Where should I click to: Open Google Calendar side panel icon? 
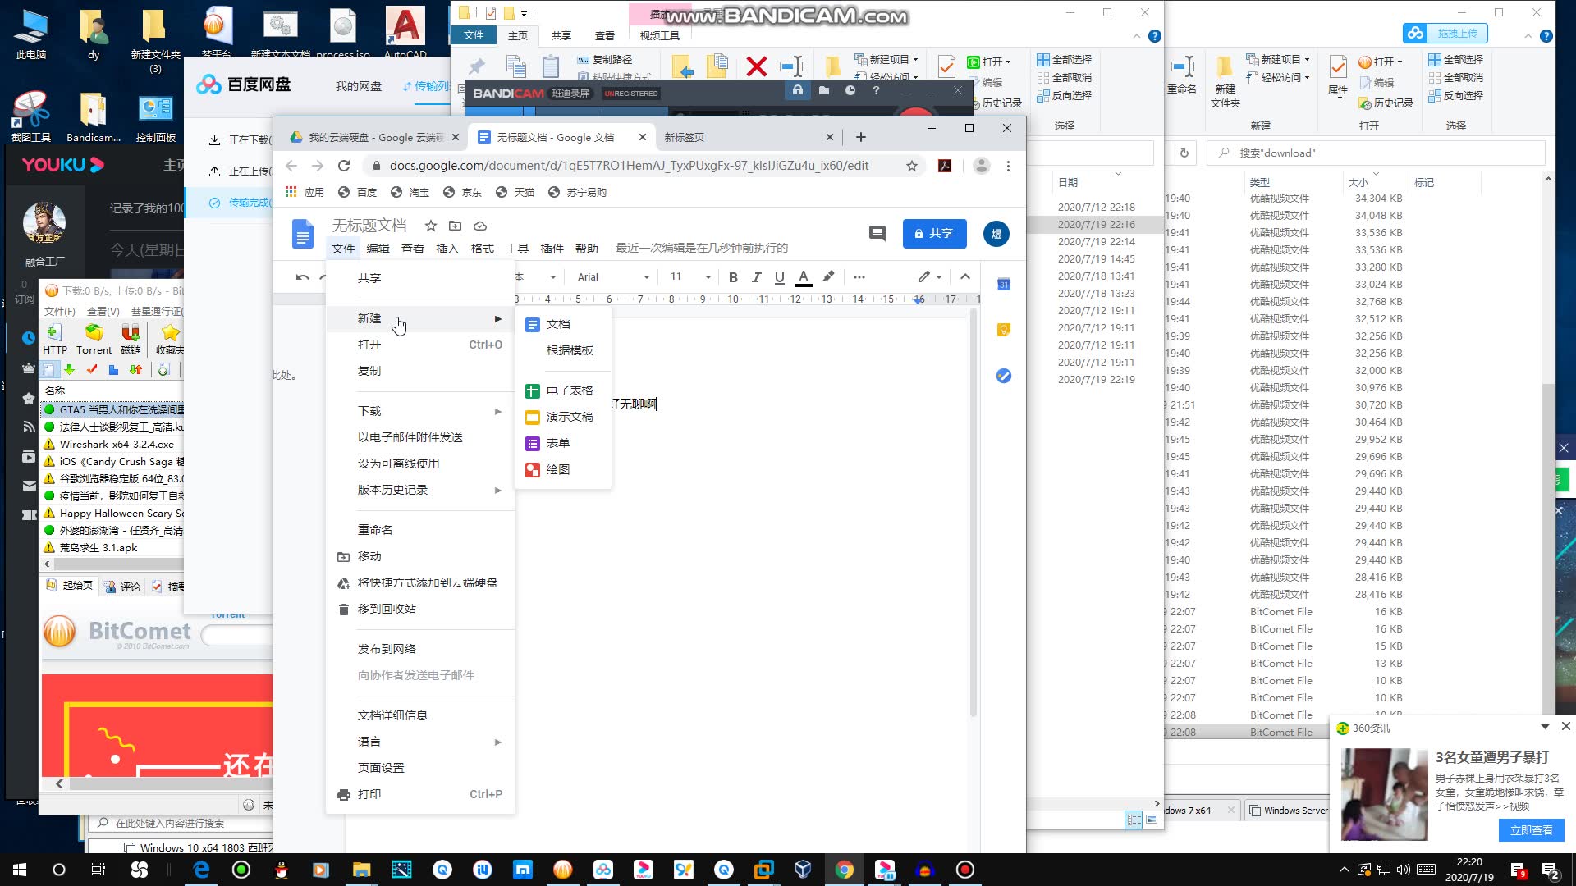[x=1004, y=285]
